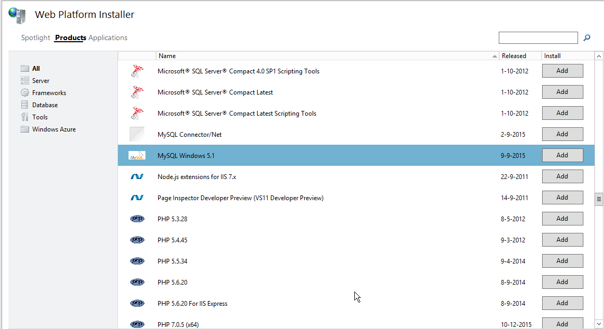Click the scroll down arrow
The height and width of the screenshot is (329, 604).
pos(599,324)
